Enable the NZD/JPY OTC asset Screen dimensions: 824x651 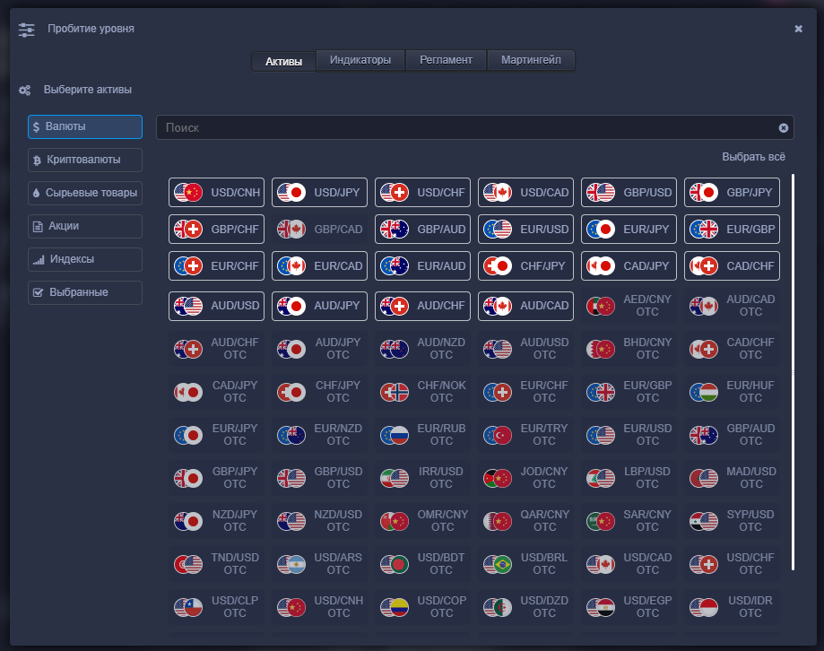point(216,521)
